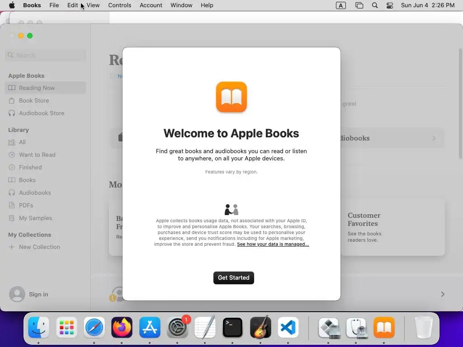Click the Apple Books app icon in dialog
Viewport: 463px width, 347px height.
(x=231, y=97)
